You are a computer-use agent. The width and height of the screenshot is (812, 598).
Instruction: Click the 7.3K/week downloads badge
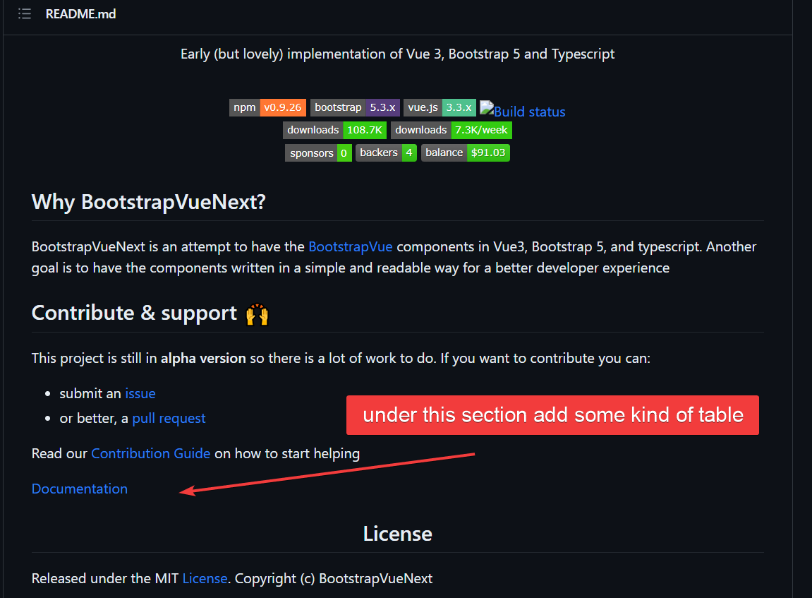point(452,130)
